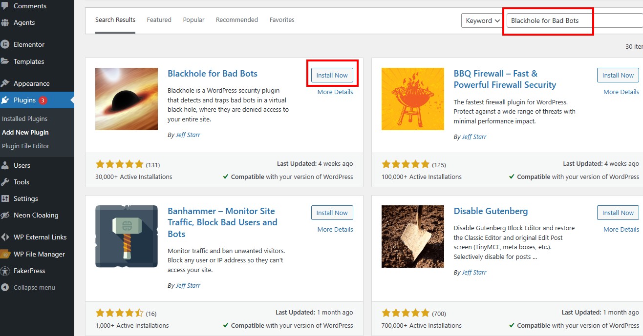Click the '700,000+ Active Installations' text

pyautogui.click(x=422, y=325)
